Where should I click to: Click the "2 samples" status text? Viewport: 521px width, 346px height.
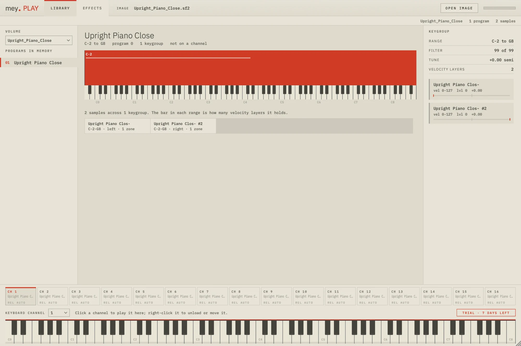tap(505, 21)
